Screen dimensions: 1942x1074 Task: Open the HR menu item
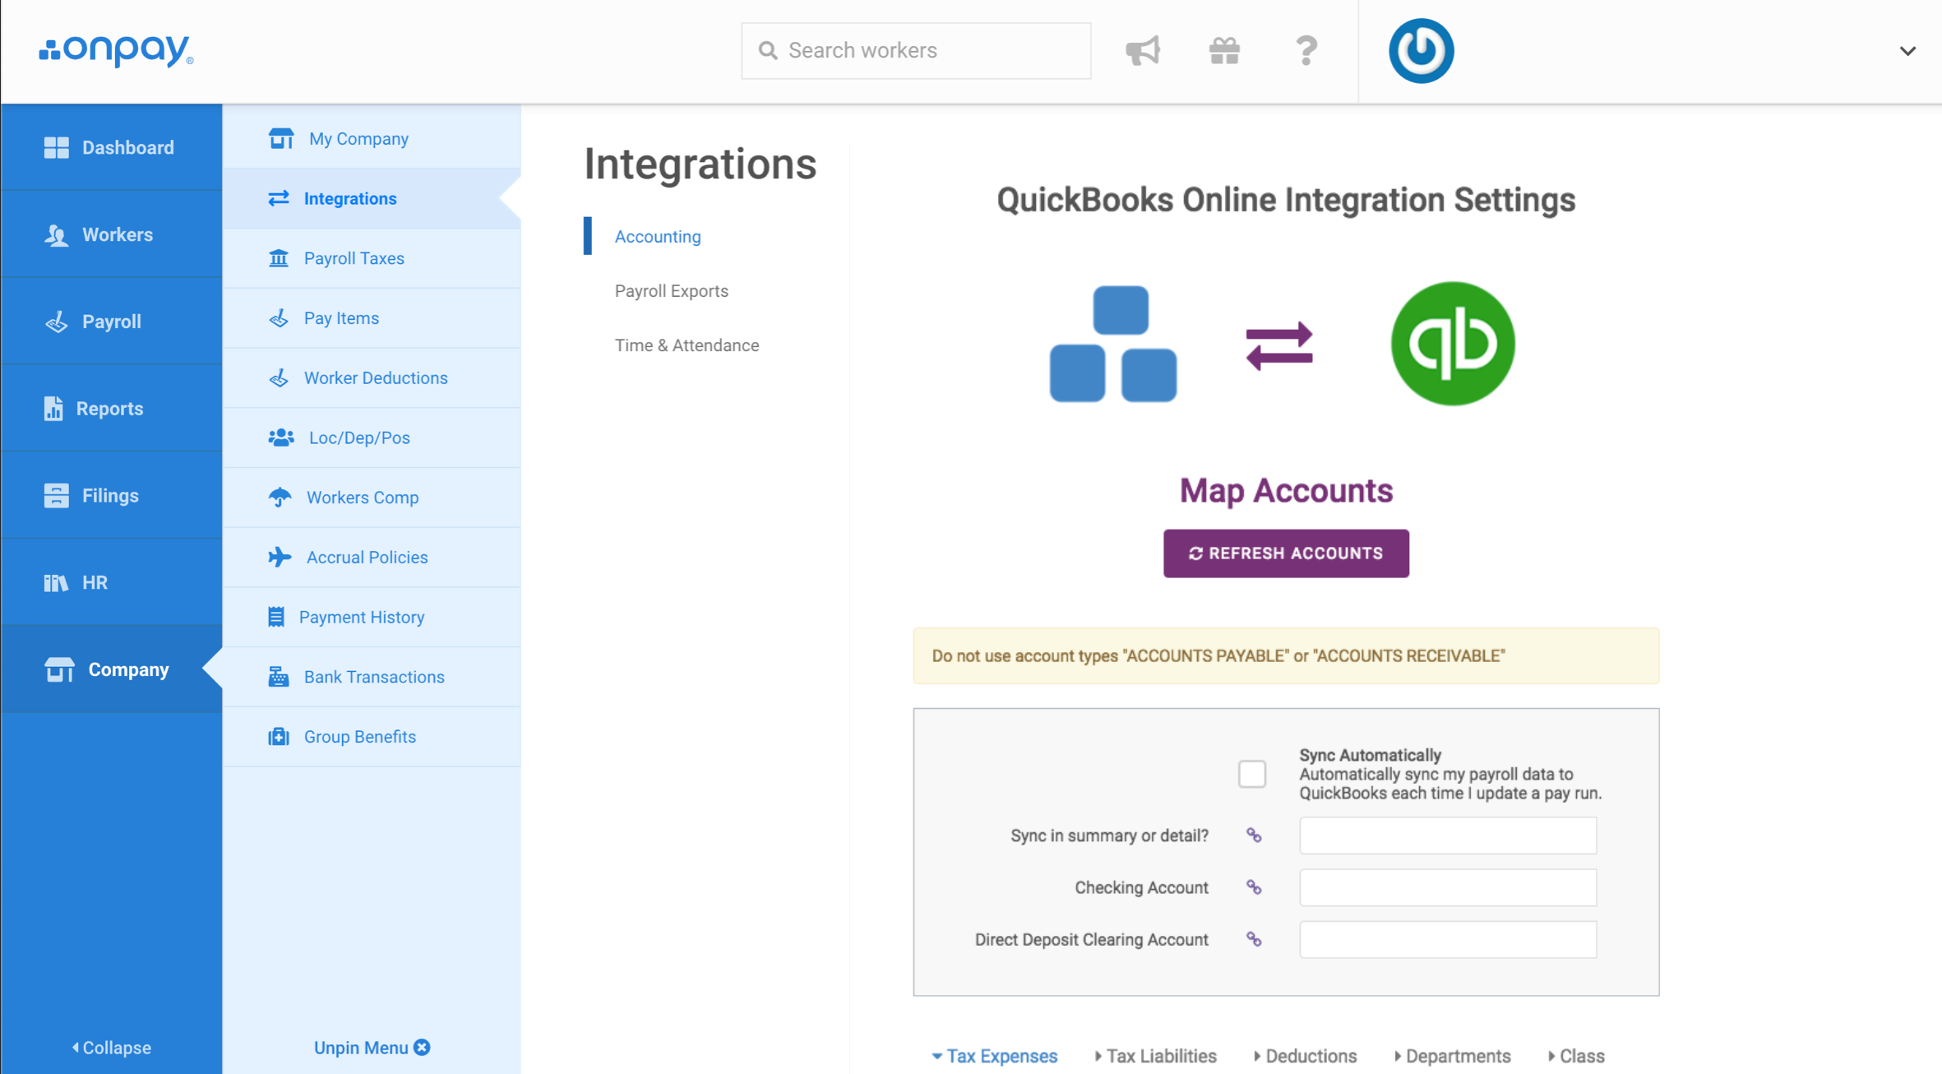click(112, 583)
